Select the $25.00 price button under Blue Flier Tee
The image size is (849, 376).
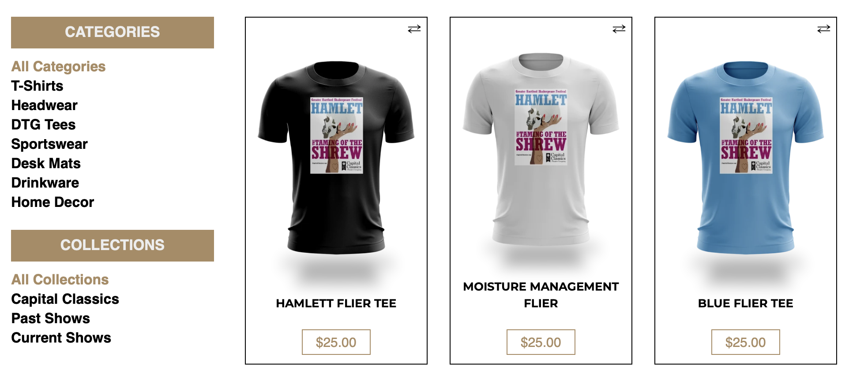[x=746, y=342]
